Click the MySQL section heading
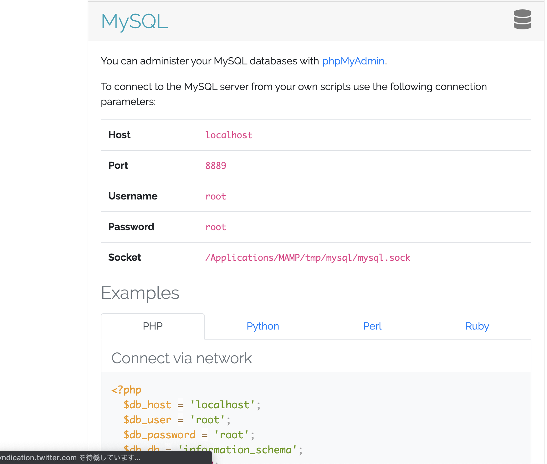 [135, 21]
